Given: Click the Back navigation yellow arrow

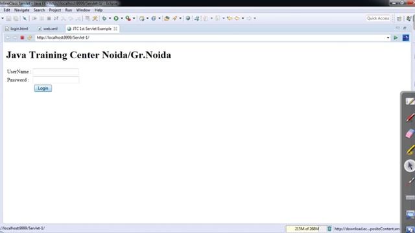Looking at the screenshot, I should [x=237, y=18].
